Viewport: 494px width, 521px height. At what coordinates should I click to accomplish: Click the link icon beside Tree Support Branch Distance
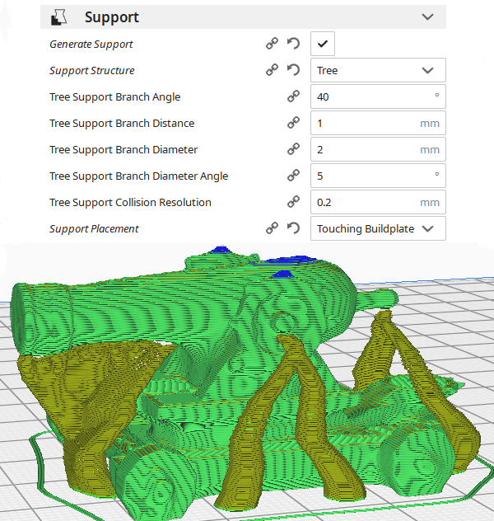point(293,123)
